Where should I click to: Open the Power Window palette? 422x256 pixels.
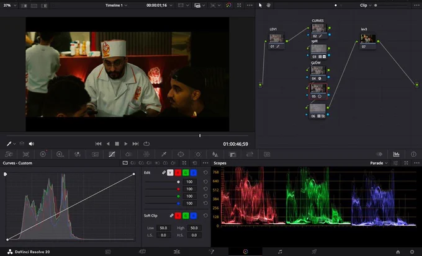point(181,154)
